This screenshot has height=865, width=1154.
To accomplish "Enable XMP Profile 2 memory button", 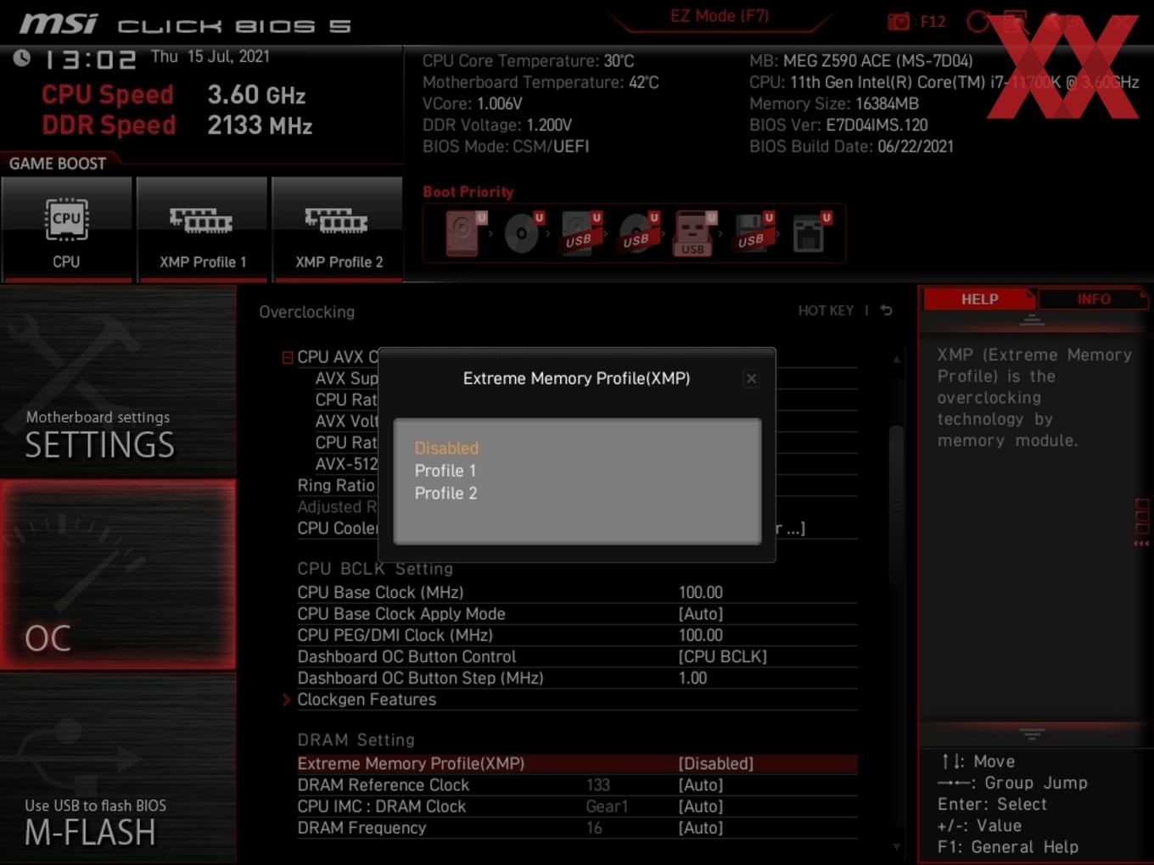I will pyautogui.click(x=338, y=229).
